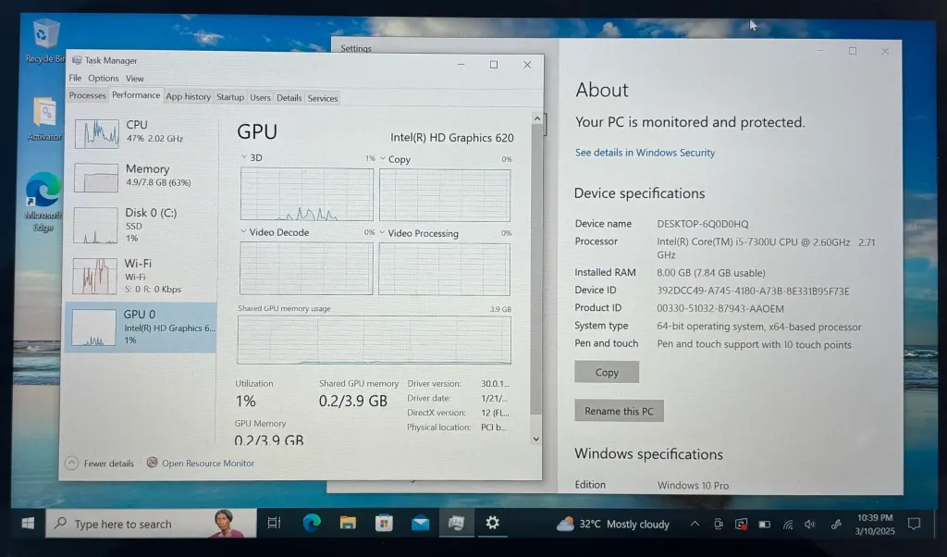Click the Task View taskbar icon

click(274, 523)
